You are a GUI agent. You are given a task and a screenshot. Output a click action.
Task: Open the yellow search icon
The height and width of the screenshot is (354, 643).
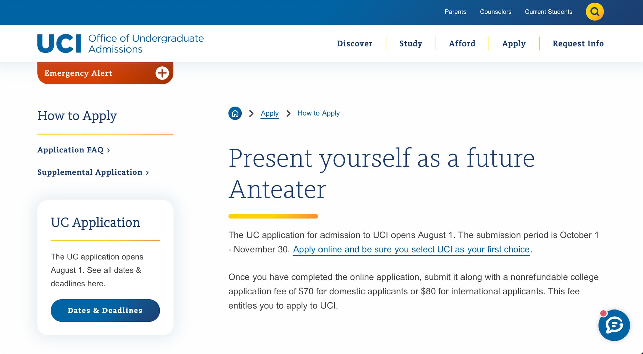click(x=595, y=12)
